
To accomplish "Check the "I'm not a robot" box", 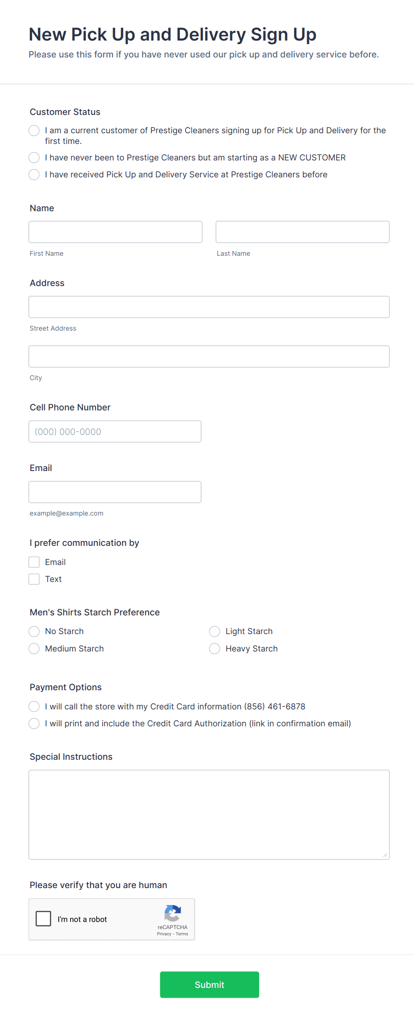I will (x=43, y=919).
